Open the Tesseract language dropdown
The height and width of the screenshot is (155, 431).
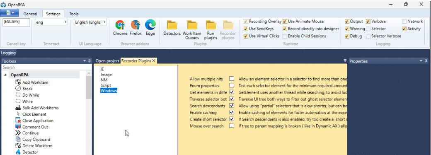(x=65, y=22)
